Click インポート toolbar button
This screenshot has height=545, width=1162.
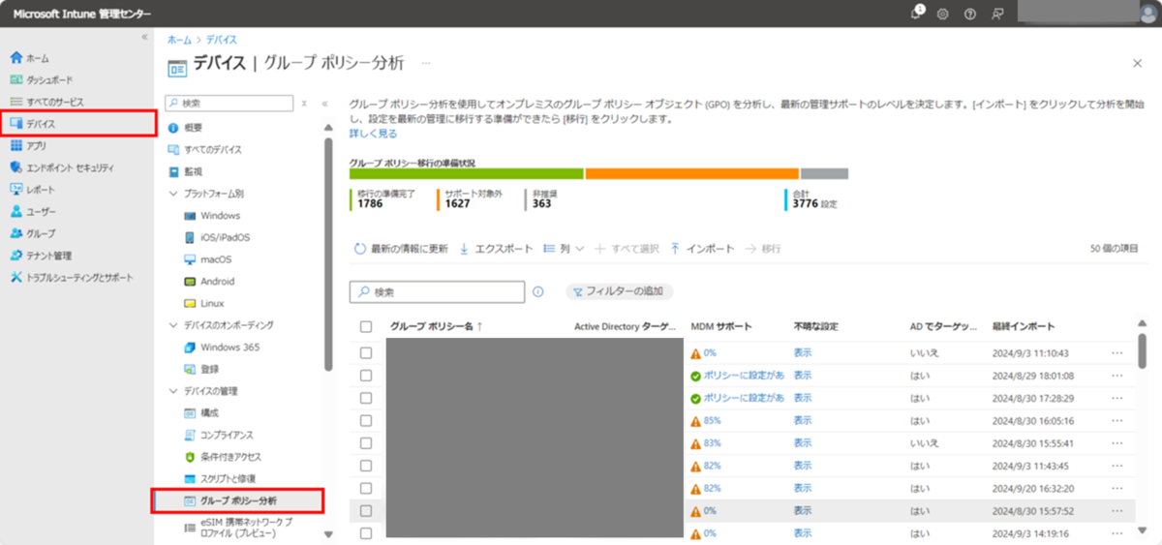[x=702, y=249]
